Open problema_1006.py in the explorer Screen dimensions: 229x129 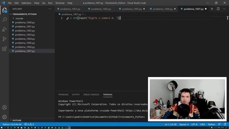pyautogui.click(x=25, y=47)
